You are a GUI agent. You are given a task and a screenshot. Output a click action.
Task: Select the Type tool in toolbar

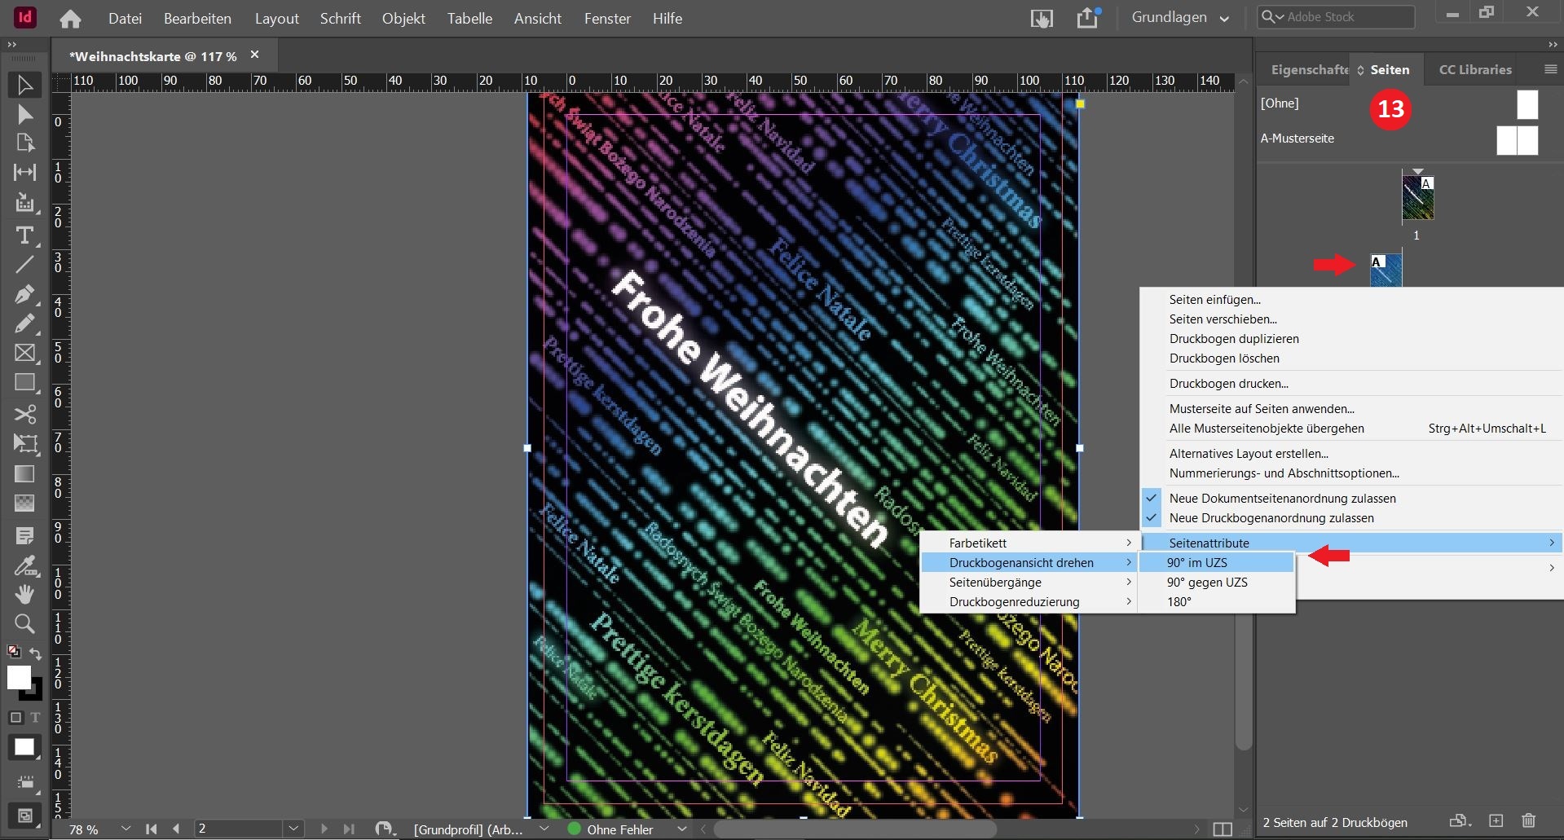[x=24, y=235]
